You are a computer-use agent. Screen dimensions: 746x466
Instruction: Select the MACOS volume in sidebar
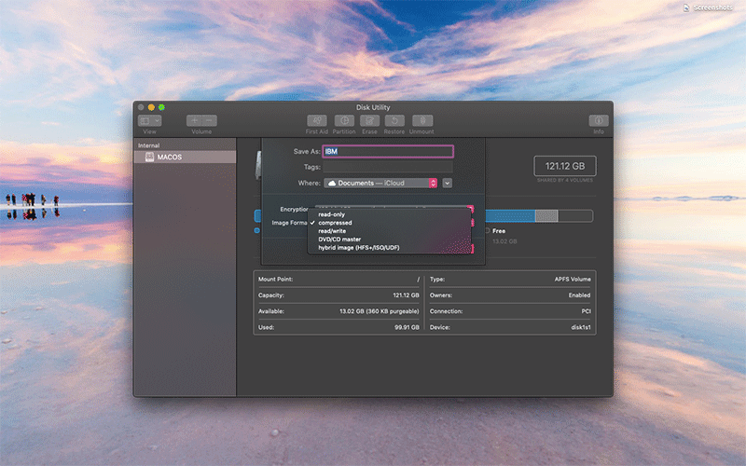[x=169, y=158]
